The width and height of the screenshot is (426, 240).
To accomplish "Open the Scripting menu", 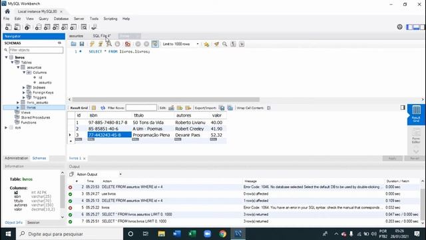I will (x=110, y=19).
